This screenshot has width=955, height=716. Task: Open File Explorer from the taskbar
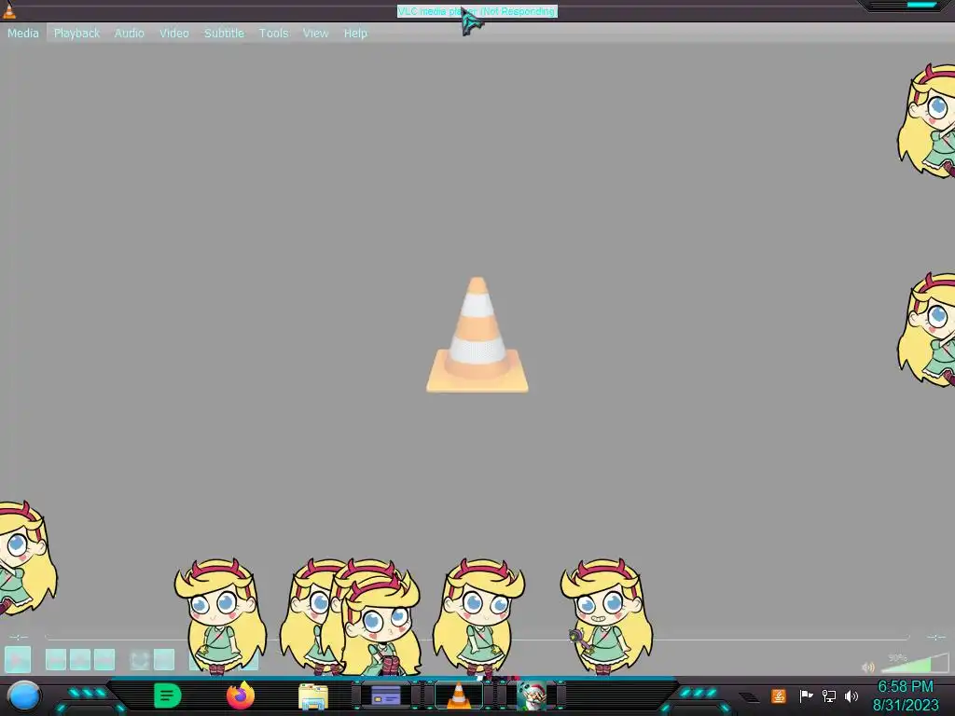(x=313, y=696)
